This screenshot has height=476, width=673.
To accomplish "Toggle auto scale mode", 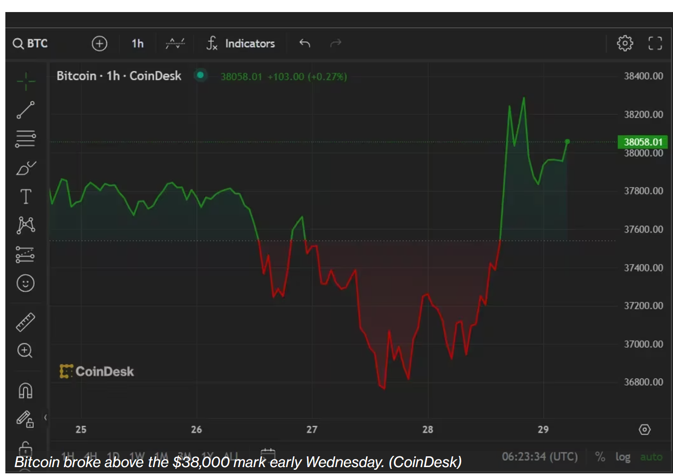I will click(x=651, y=457).
